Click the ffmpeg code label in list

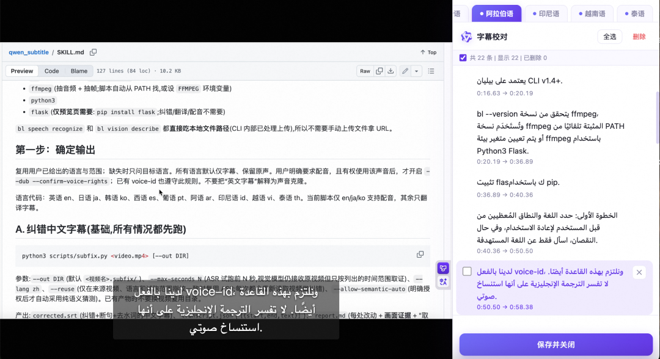click(x=42, y=89)
